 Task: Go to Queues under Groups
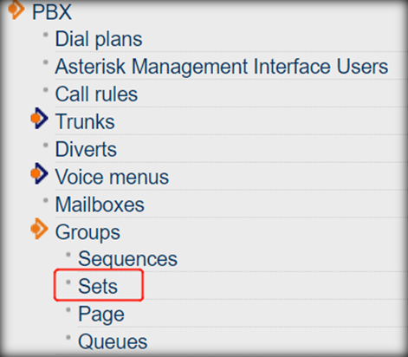[x=113, y=341]
